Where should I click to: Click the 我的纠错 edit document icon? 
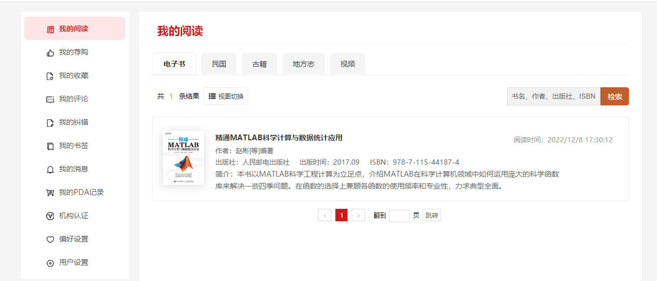coord(50,123)
